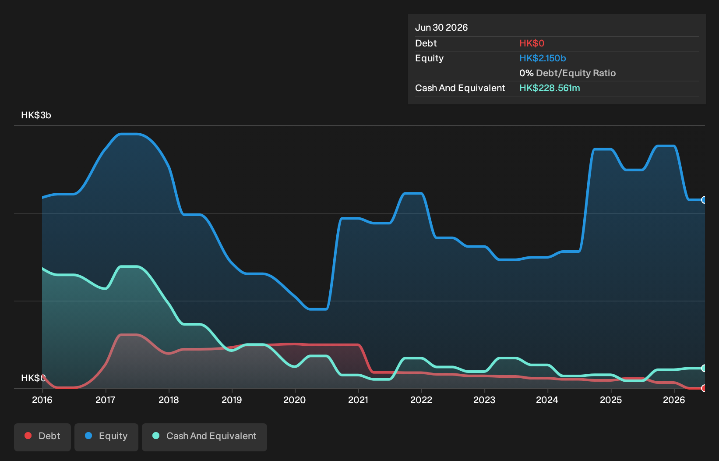Click the HK$228.561m cash value in tooltip
The width and height of the screenshot is (719, 461).
pyautogui.click(x=550, y=88)
